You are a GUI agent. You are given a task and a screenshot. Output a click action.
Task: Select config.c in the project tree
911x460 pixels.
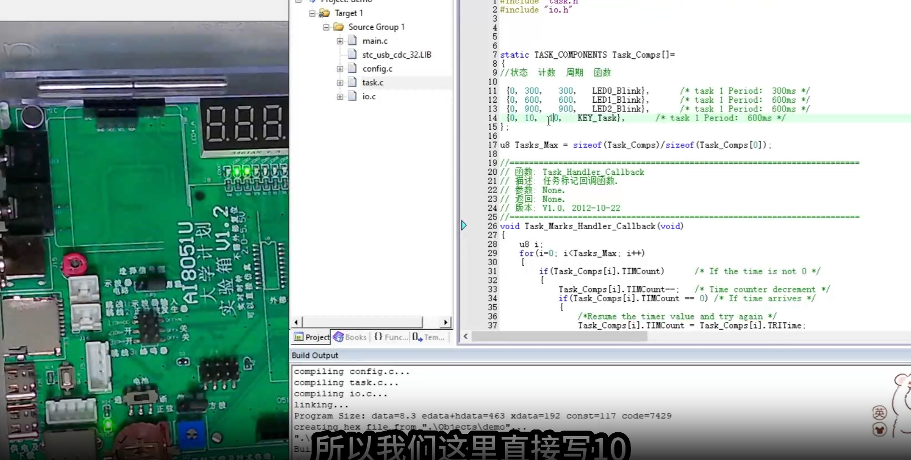(x=377, y=69)
